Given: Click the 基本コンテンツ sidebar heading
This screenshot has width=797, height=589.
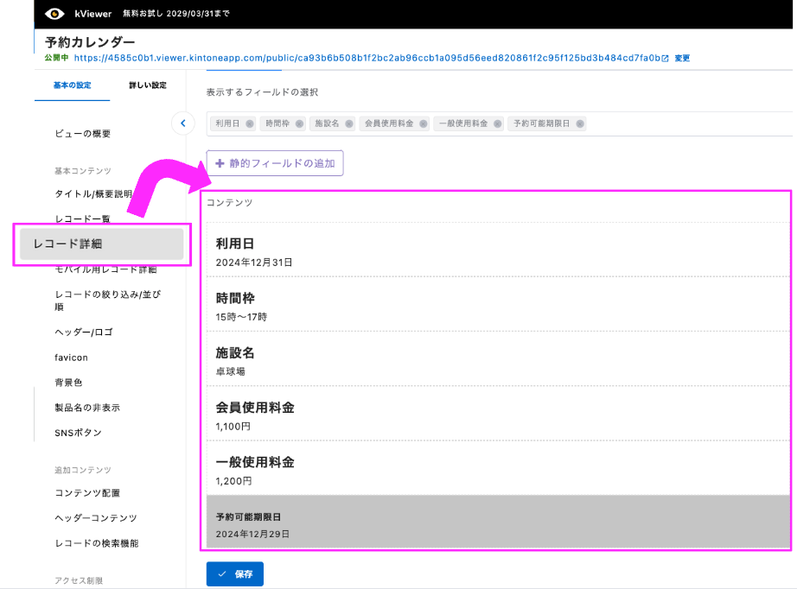Looking at the screenshot, I should (83, 171).
